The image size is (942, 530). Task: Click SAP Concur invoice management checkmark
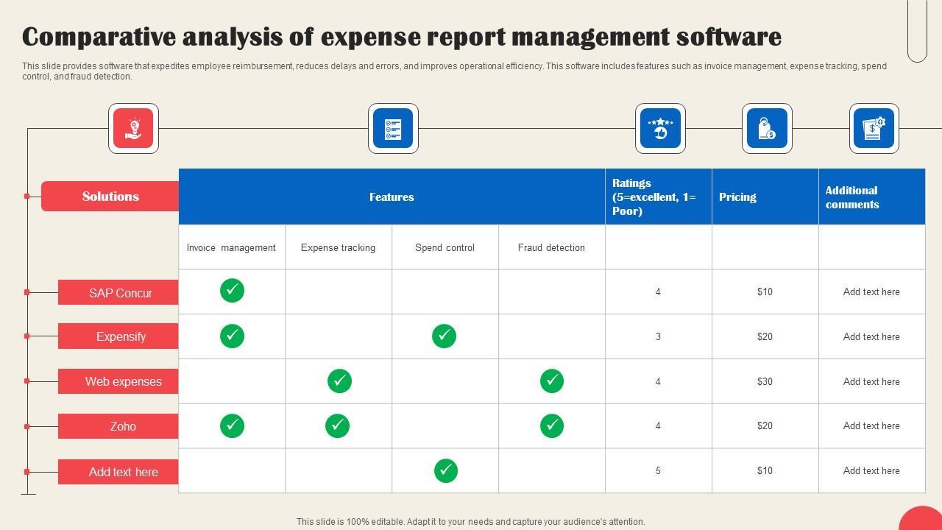(x=232, y=291)
